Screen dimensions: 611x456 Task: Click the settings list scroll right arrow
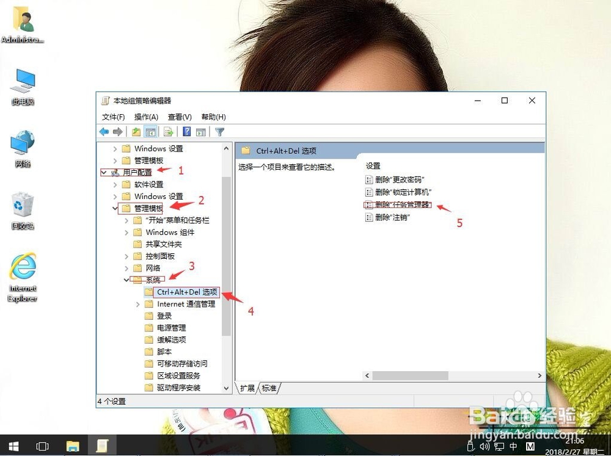pos(540,376)
